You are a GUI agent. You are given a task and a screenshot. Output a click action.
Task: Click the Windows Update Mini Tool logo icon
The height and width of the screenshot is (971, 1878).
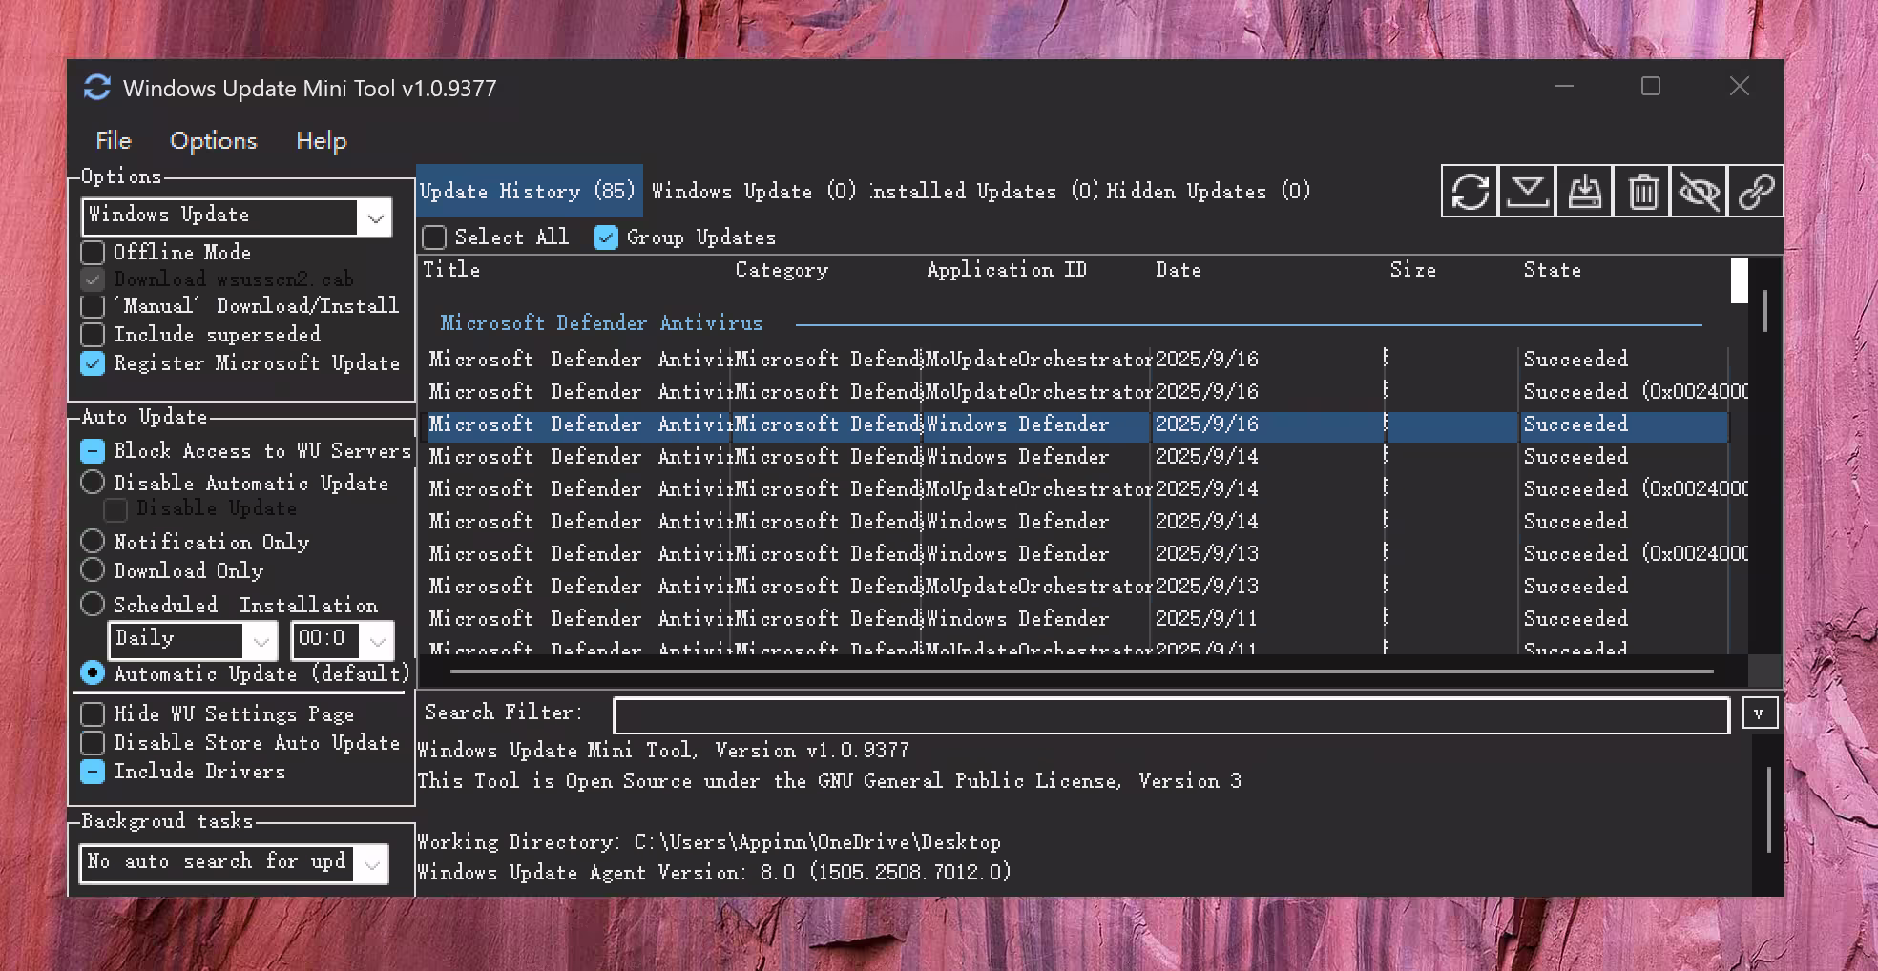(x=95, y=88)
